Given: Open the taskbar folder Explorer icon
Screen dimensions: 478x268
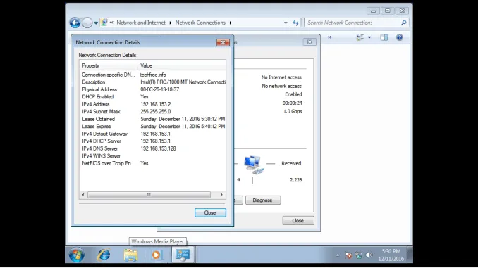Looking at the screenshot, I should point(130,255).
